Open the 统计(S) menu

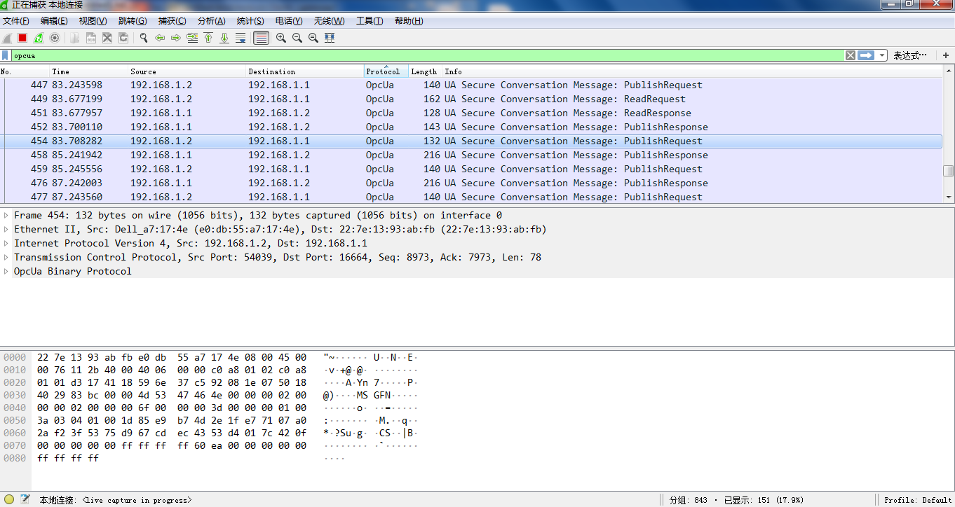(250, 21)
